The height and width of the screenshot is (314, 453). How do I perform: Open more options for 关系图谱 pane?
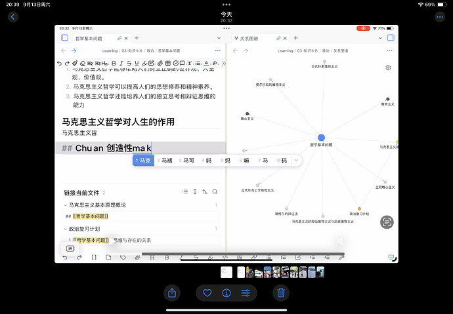(389, 50)
